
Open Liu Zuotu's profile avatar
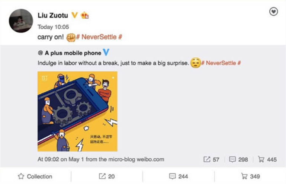[x=21, y=21]
